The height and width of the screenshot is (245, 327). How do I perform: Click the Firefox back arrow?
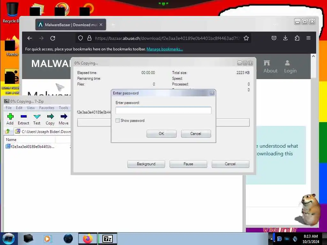click(x=30, y=38)
